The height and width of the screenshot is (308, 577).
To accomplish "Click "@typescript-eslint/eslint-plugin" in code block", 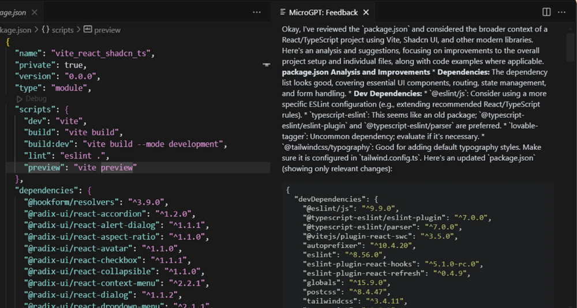I will (x=374, y=217).
